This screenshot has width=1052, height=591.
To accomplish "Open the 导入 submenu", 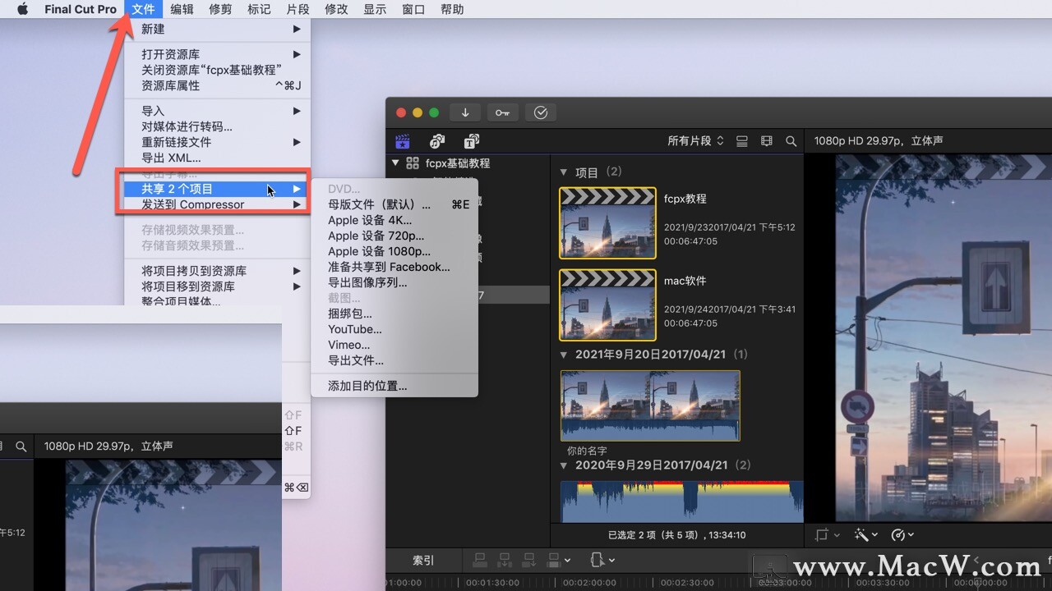I will point(218,111).
